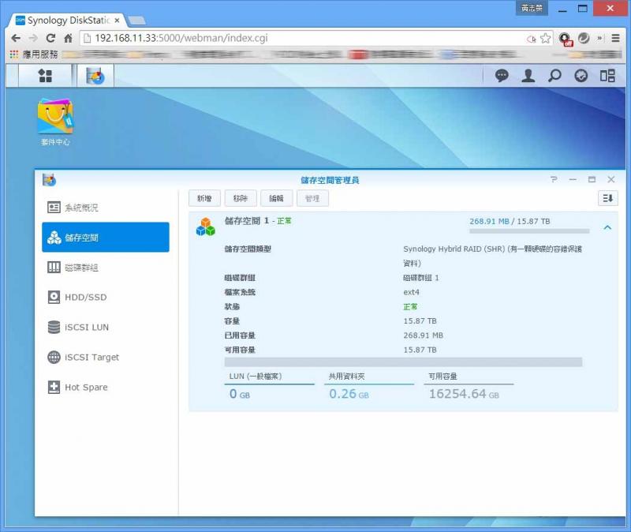Close the Storage Manager window
631x532 pixels.
(610, 180)
